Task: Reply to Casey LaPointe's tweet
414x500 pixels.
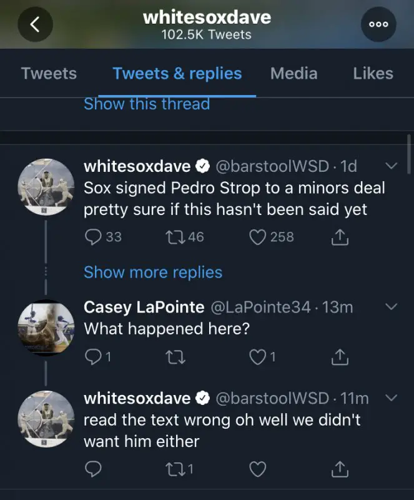Action: 92,357
